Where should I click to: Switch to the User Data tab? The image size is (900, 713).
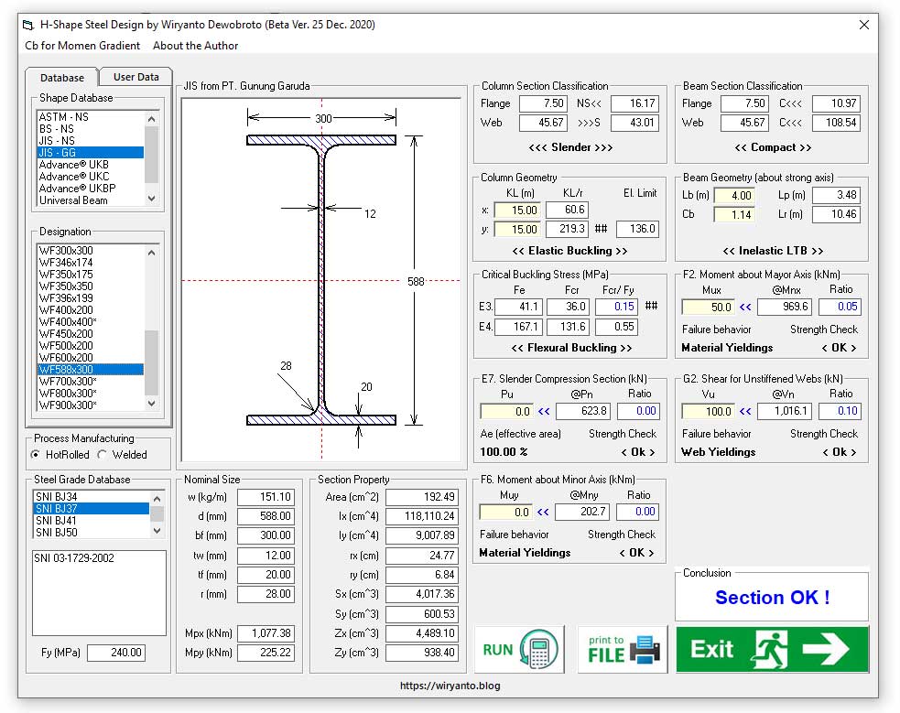[x=136, y=78]
